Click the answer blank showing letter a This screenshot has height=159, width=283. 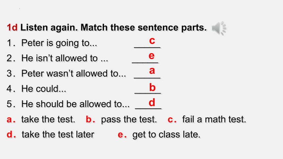[x=147, y=73]
